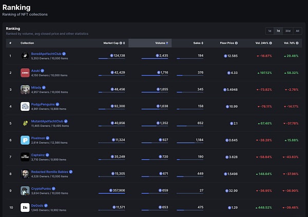Open the CryptoPunks avatar thumbnail
The image size is (308, 217).
coord(24,190)
